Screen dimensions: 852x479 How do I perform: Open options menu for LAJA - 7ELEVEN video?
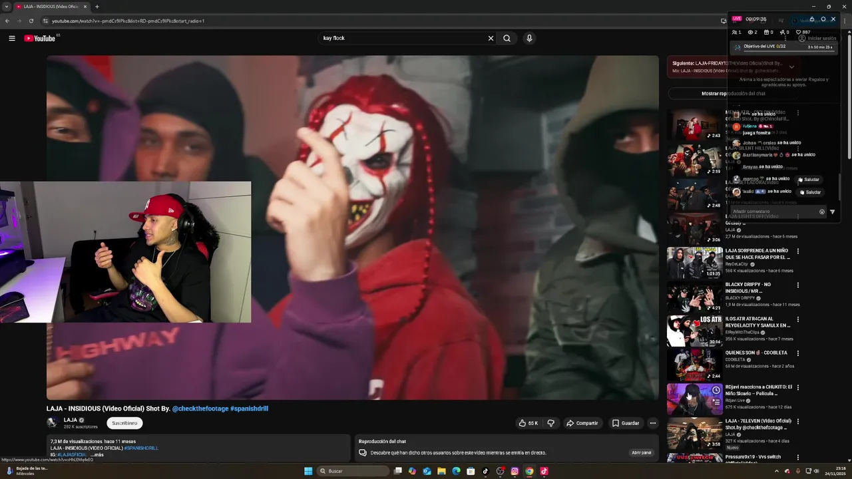tap(798, 421)
